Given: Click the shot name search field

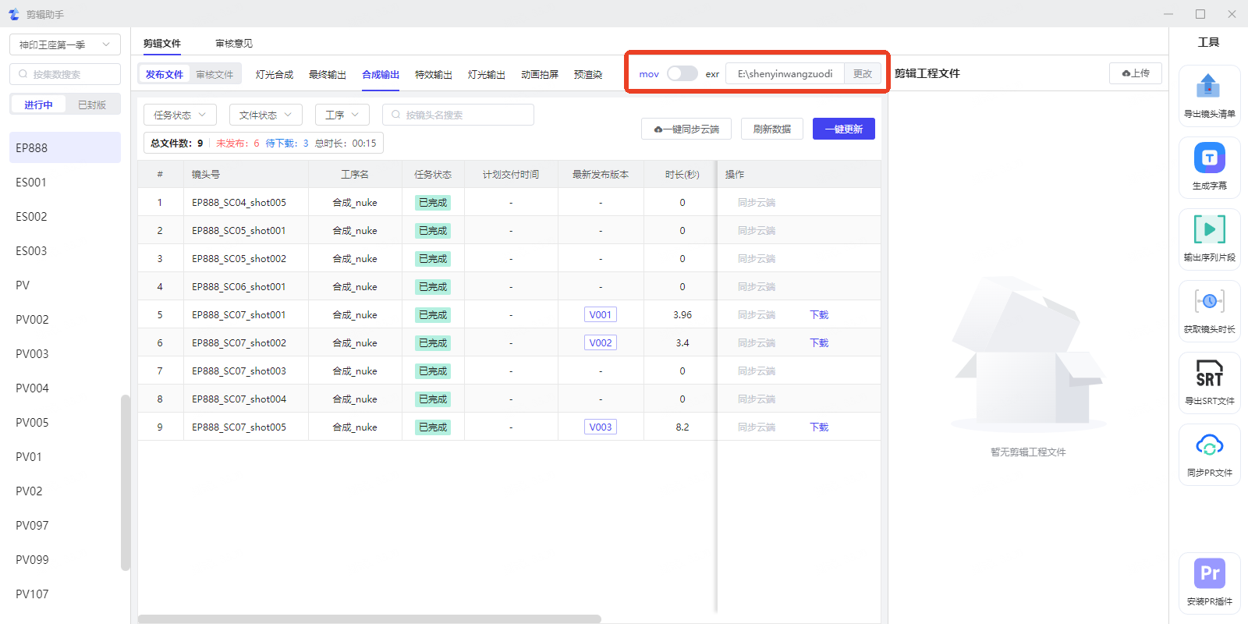Looking at the screenshot, I should coord(459,115).
